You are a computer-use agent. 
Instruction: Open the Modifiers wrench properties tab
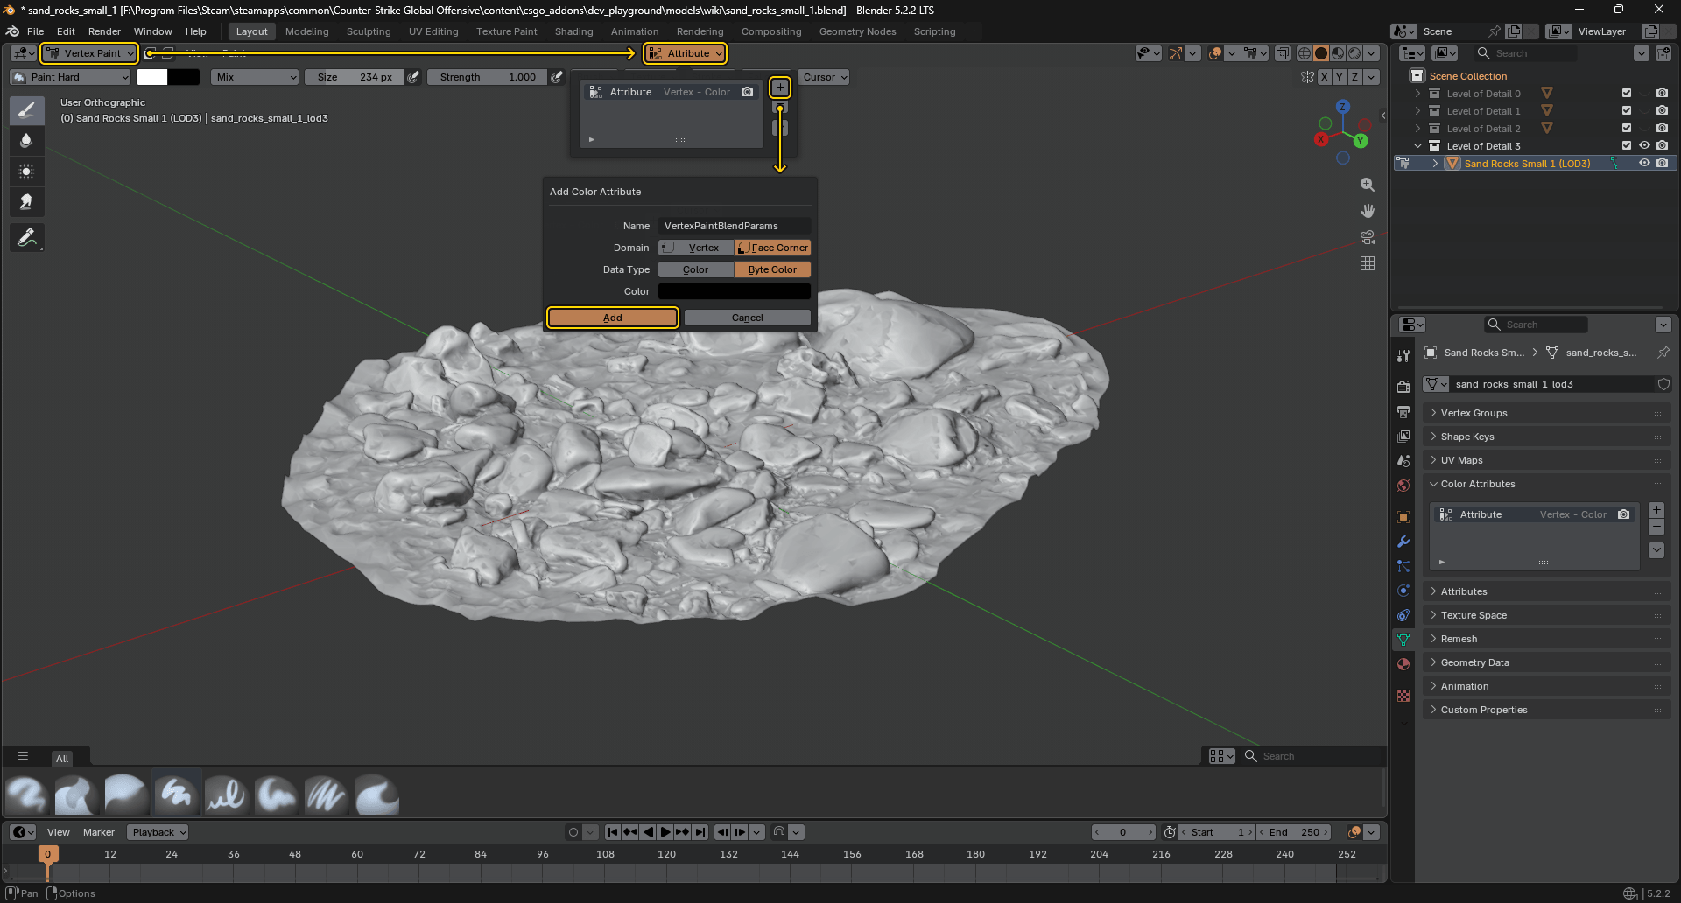tap(1403, 542)
